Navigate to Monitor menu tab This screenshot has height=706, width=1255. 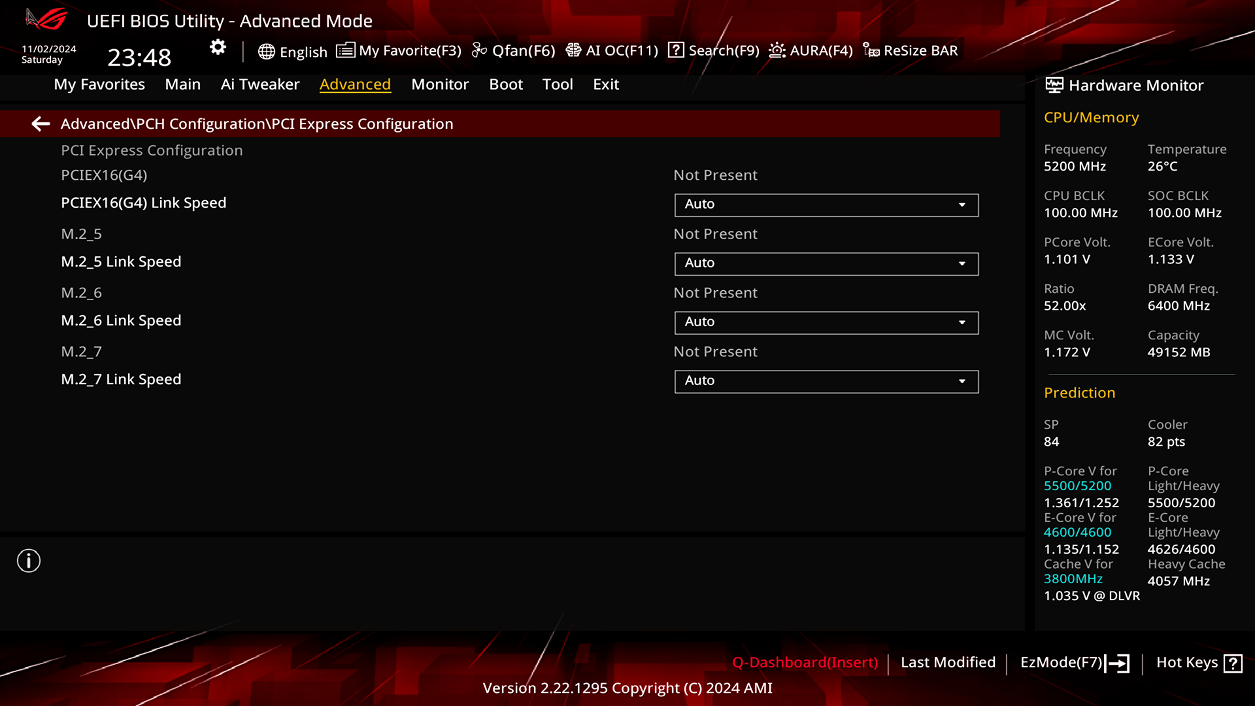point(441,84)
